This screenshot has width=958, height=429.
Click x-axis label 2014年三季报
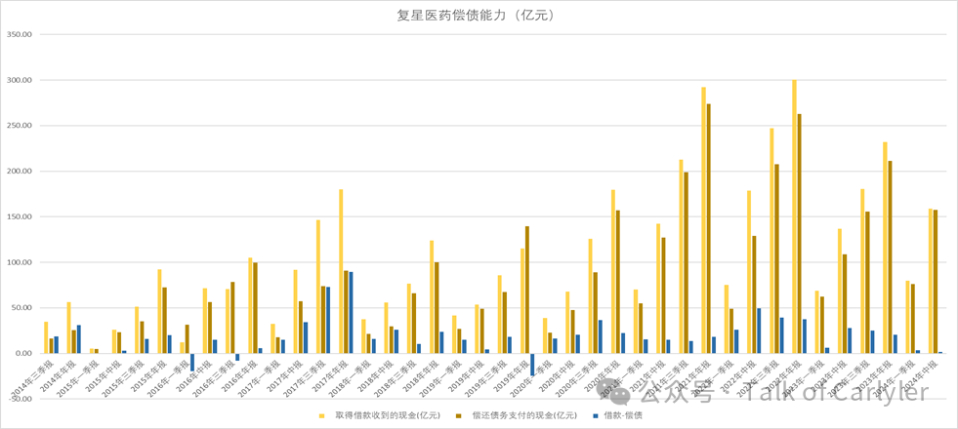pos(32,377)
